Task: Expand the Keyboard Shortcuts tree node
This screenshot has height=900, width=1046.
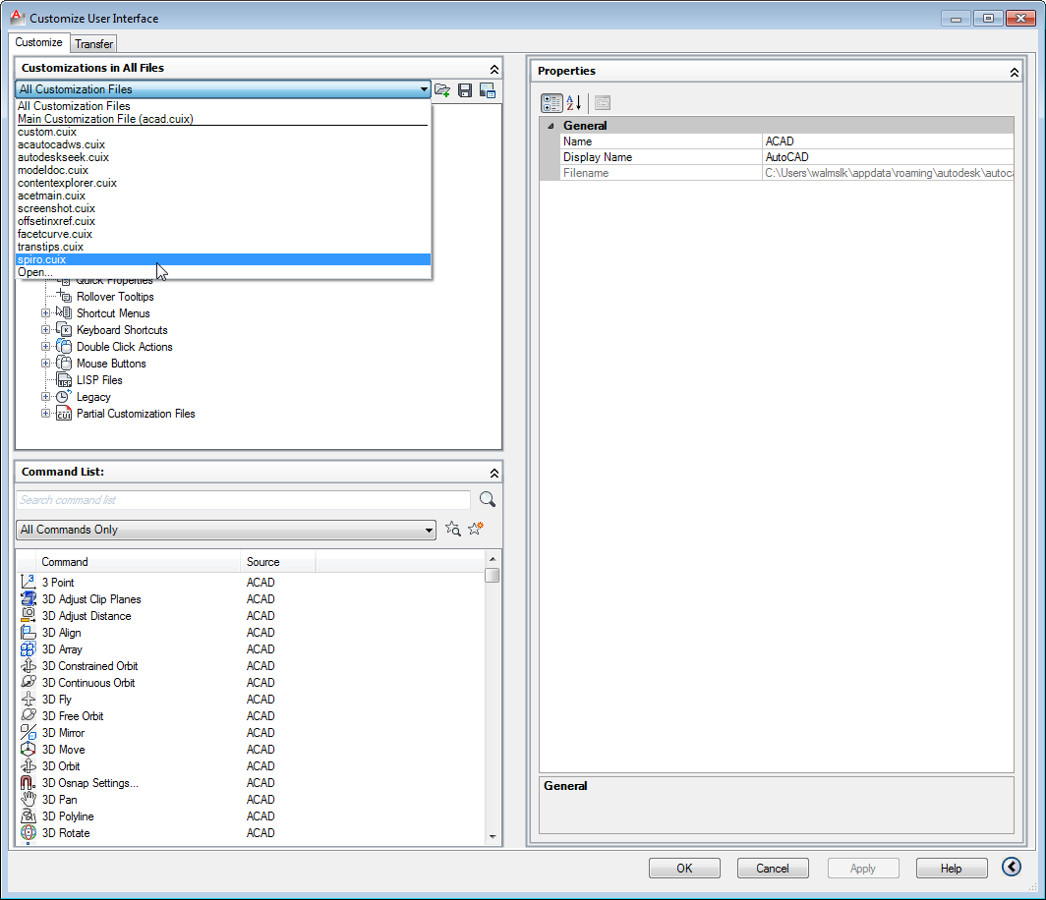Action: pos(45,330)
